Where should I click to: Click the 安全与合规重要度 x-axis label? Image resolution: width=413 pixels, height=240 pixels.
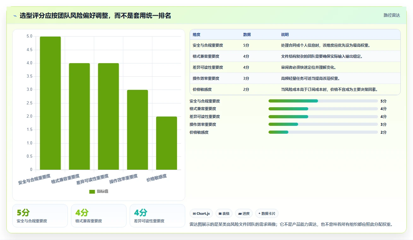(34, 179)
